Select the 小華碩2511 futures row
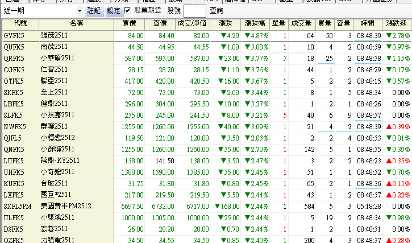 [x=57, y=58]
